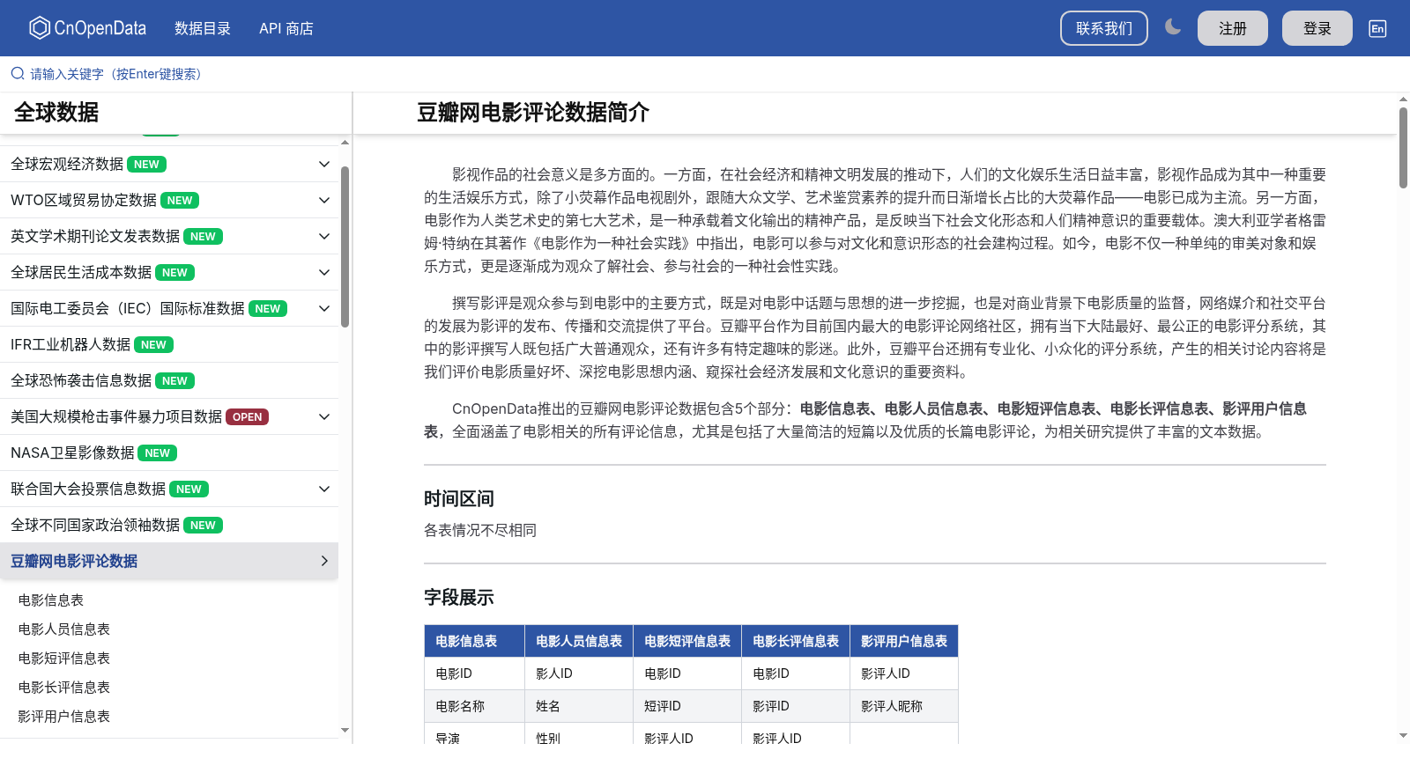The height and width of the screenshot is (758, 1410).
Task: Click sidebar scroll up arrow
Action: pyautogui.click(x=345, y=142)
